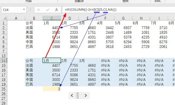175x105 pixels.
Task: Select column H header
Action: point(141,18)
